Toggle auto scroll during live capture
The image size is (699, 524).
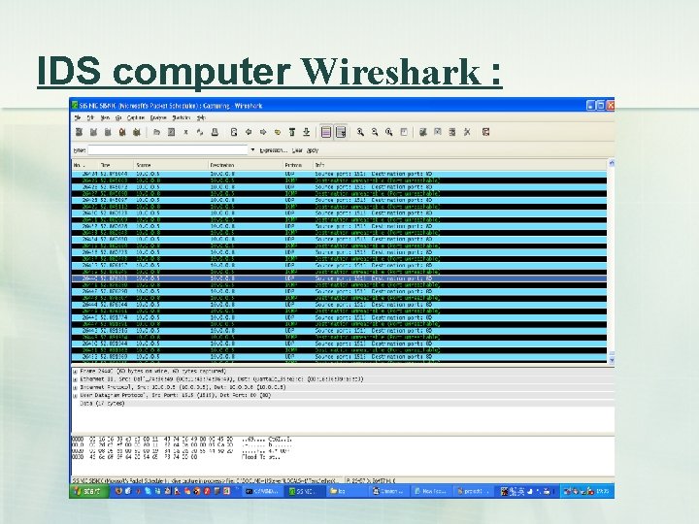tap(341, 132)
